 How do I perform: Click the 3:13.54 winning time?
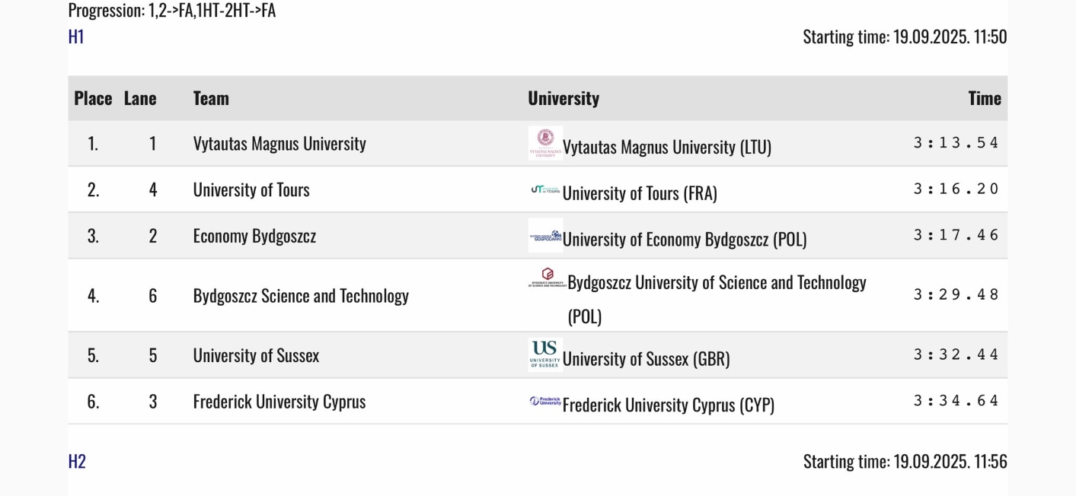coord(956,143)
